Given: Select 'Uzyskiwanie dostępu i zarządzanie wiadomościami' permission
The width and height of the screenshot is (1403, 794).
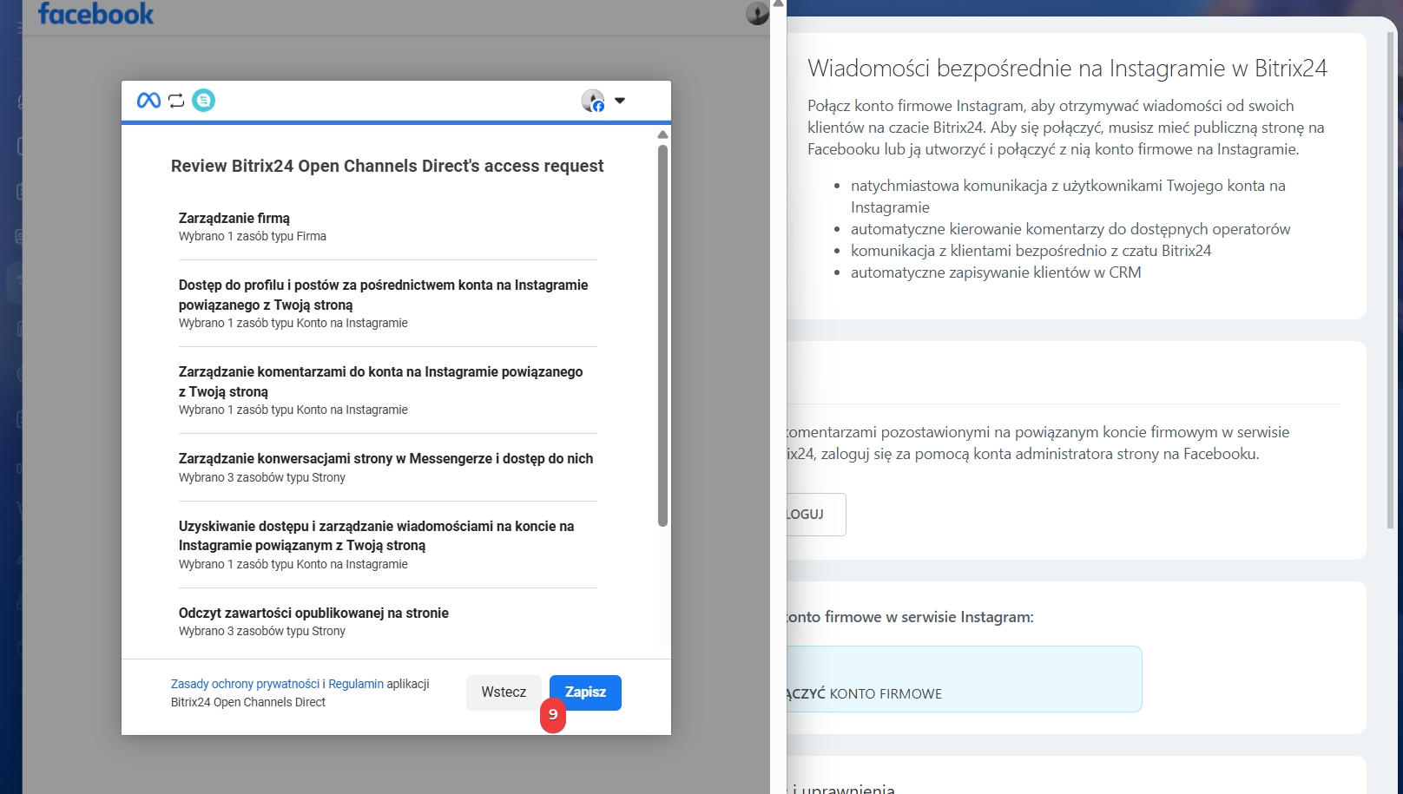Looking at the screenshot, I should pos(387,544).
